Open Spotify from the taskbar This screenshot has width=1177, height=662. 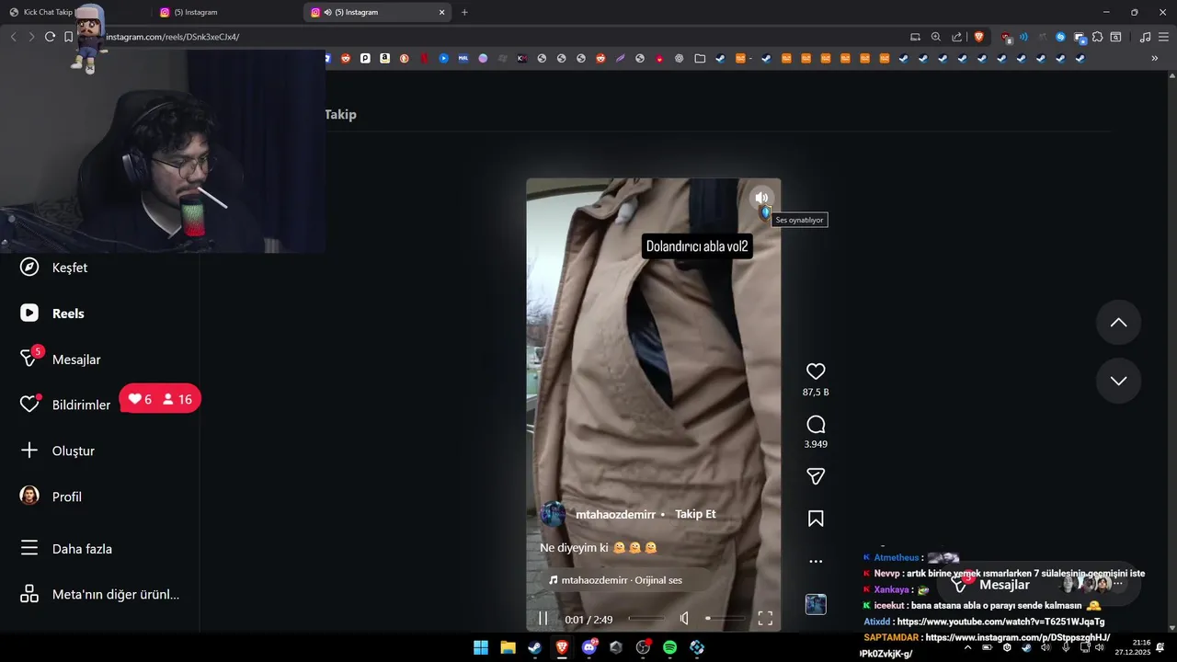tap(669, 647)
